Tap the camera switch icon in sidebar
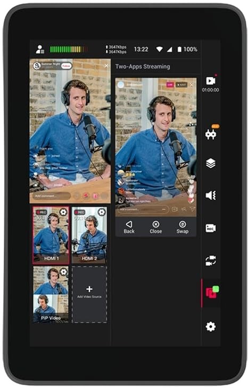 (211, 260)
